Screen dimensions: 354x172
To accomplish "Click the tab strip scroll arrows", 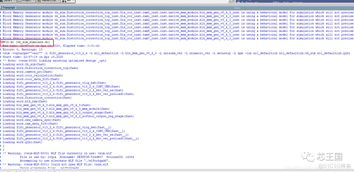I will [x=230, y=1].
